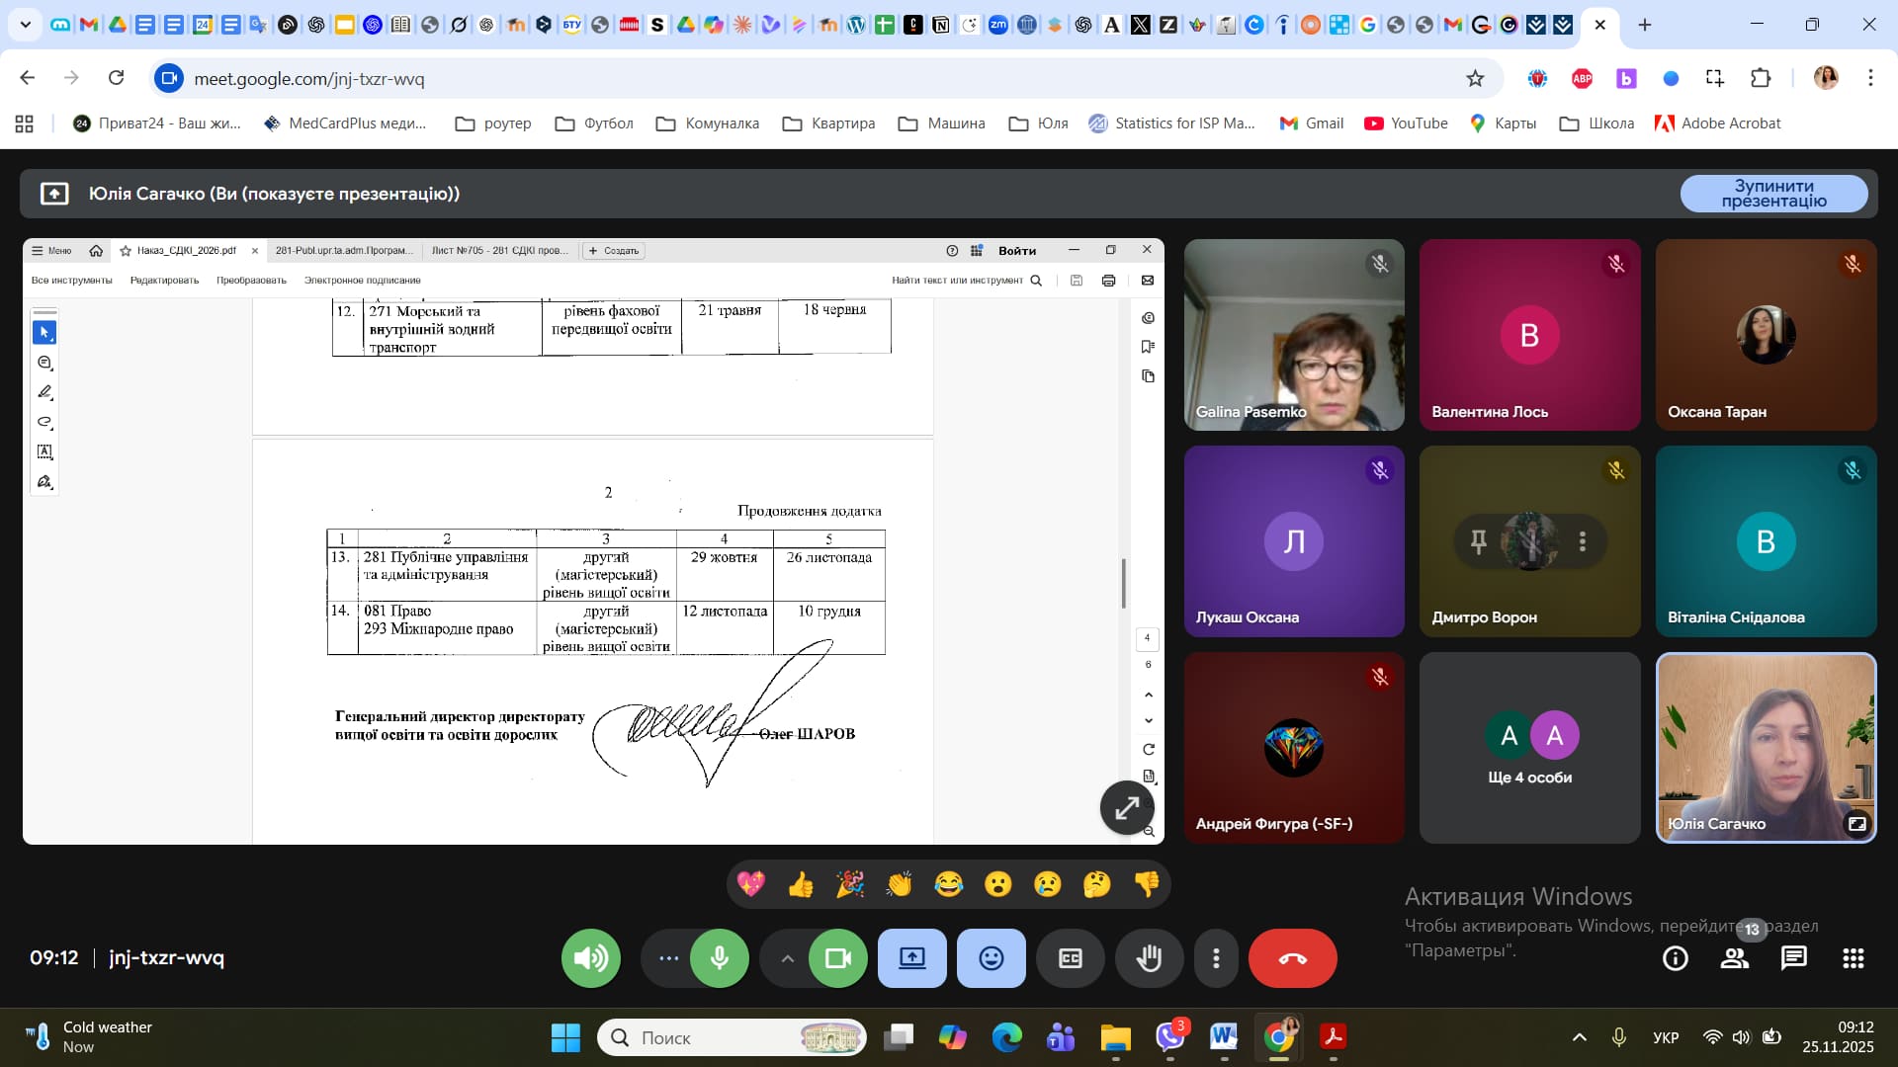Mute the microphone toggle

point(720,957)
